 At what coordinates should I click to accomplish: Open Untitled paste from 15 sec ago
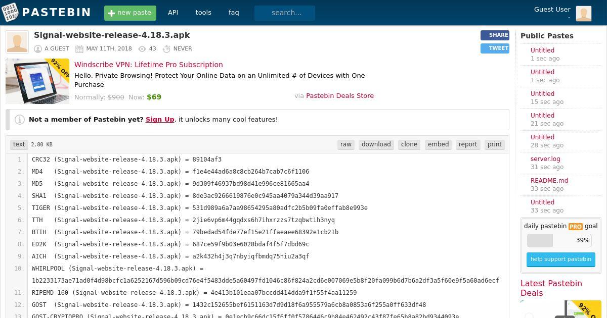[x=542, y=94]
